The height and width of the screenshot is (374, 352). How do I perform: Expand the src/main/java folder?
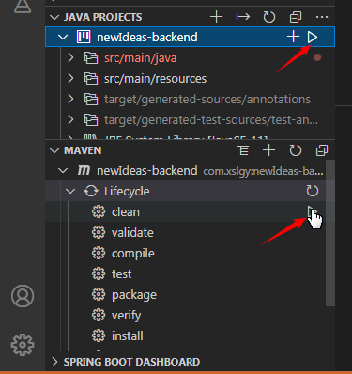coord(70,57)
